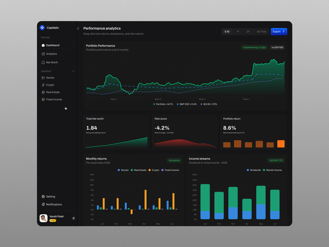Click the Notifications bell icon
The width and height of the screenshot is (329, 247).
click(x=43, y=204)
